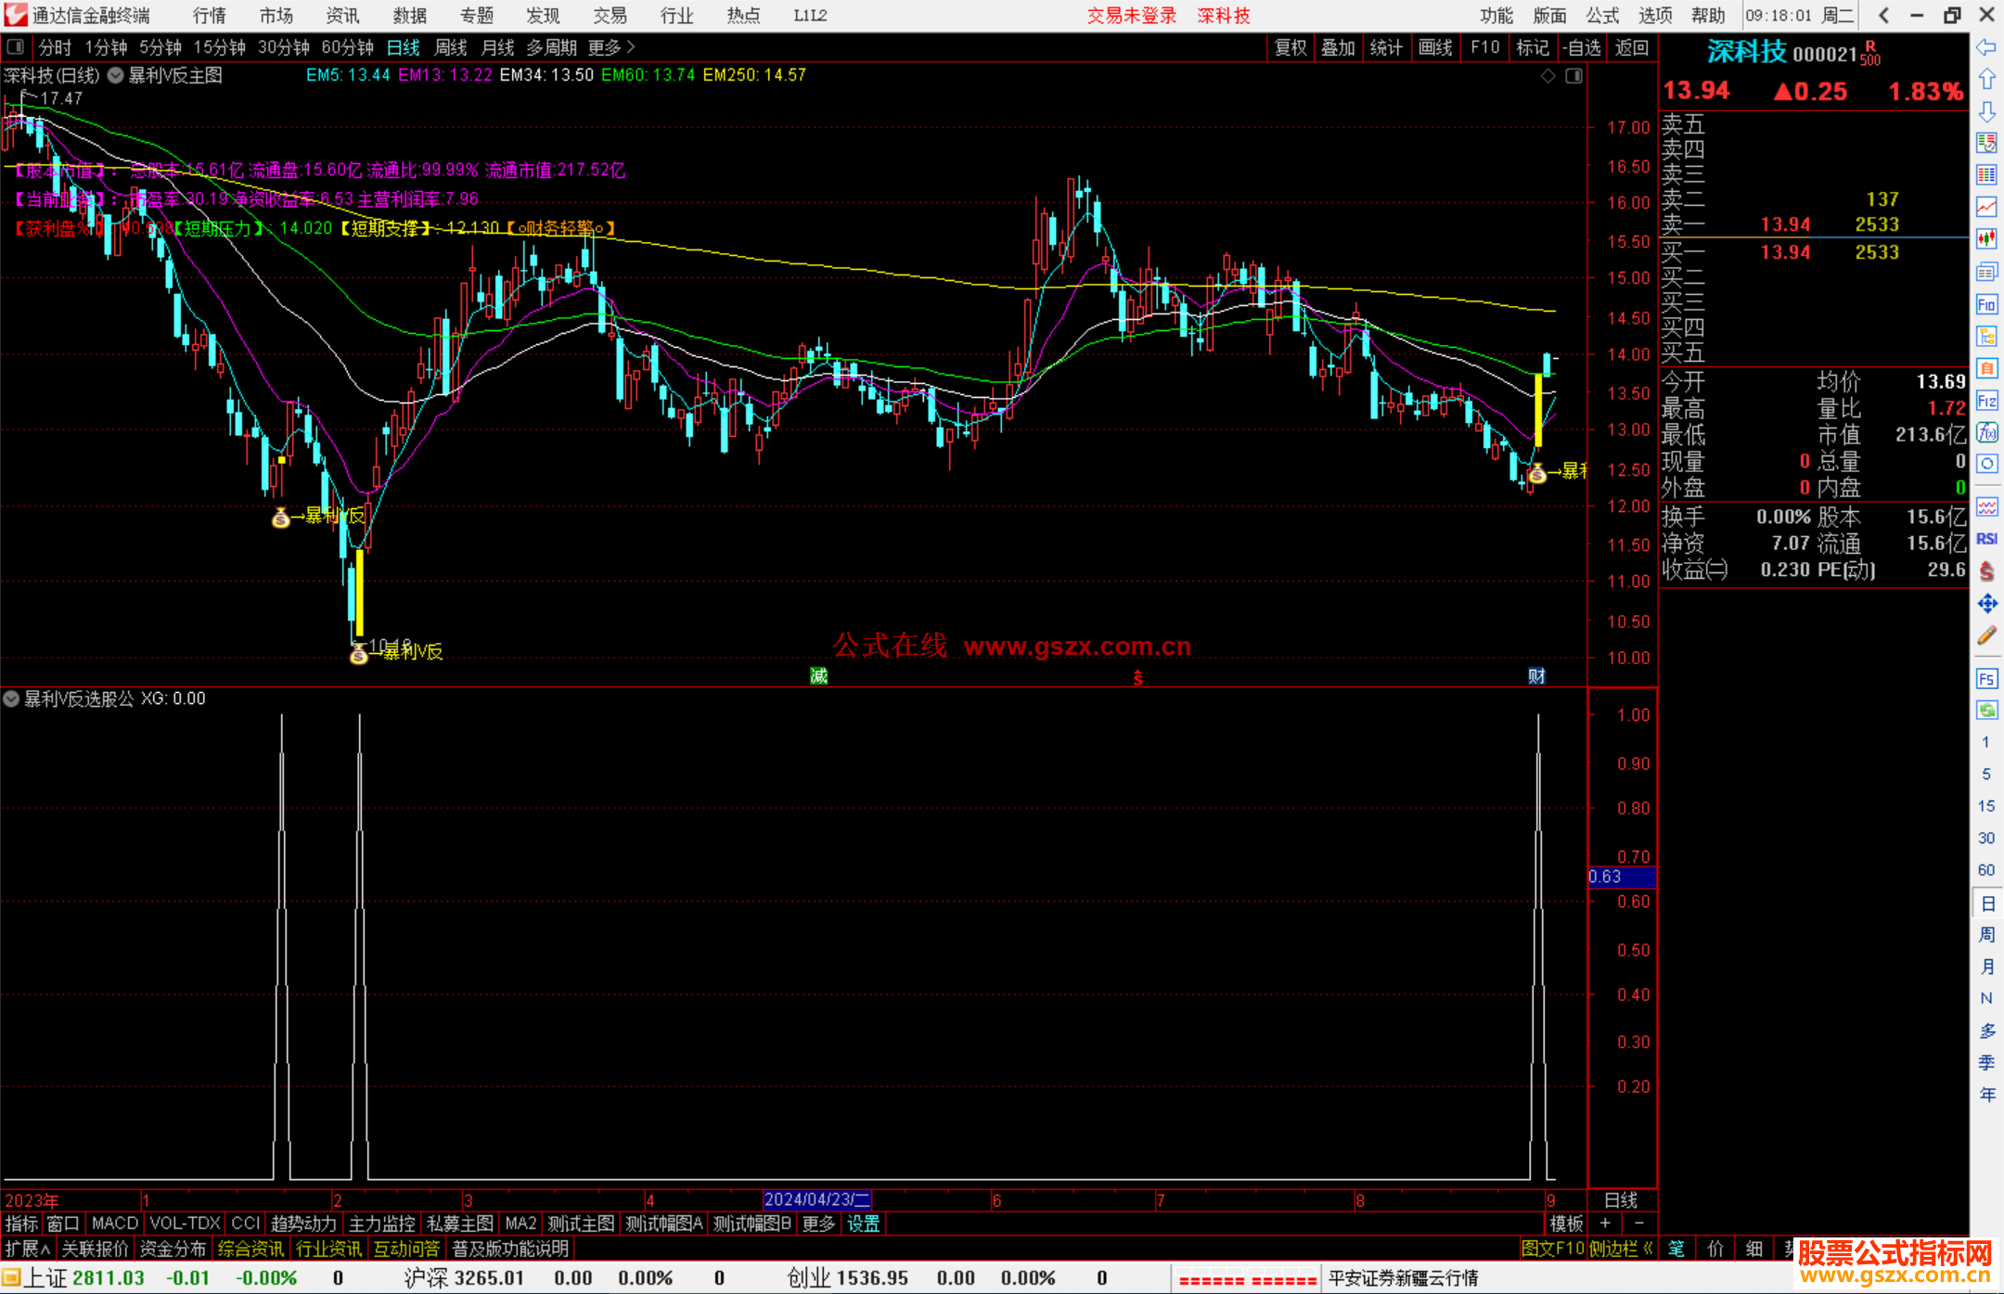
Task: Open the f(x) formula icon
Action: [x=1986, y=432]
